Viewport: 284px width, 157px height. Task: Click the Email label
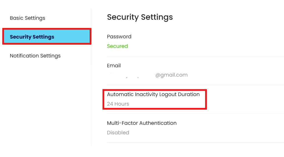(x=114, y=66)
